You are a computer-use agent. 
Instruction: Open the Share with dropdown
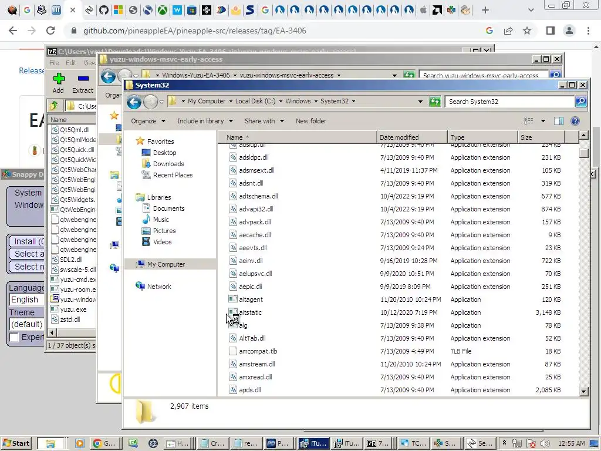tap(265, 121)
